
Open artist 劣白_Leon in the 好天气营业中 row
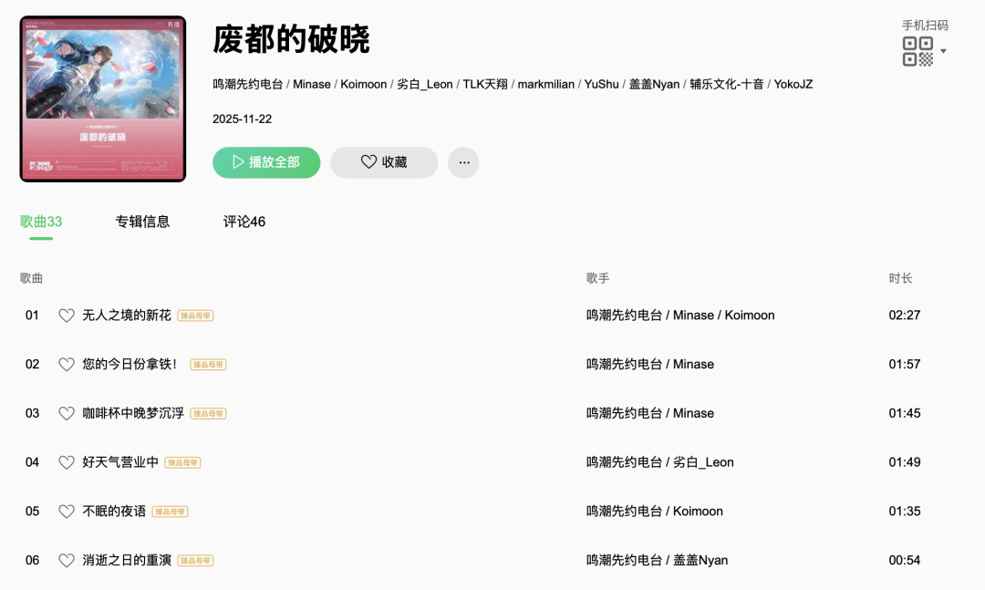(703, 462)
